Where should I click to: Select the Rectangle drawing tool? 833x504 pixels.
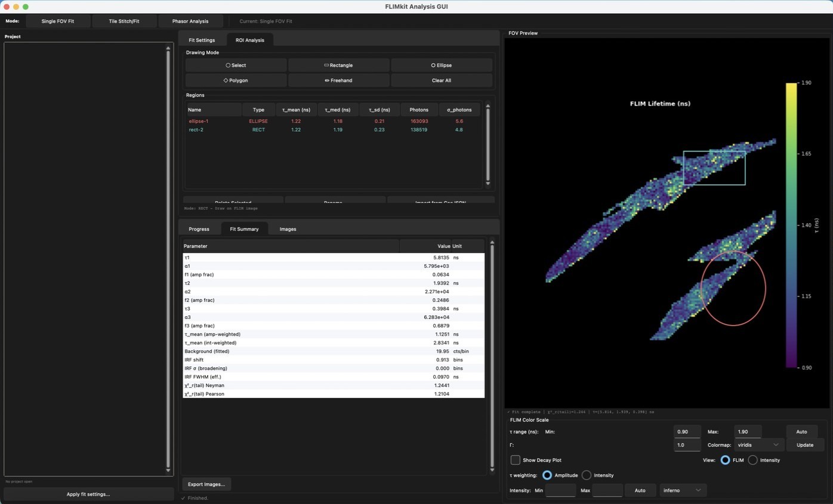[x=338, y=65]
